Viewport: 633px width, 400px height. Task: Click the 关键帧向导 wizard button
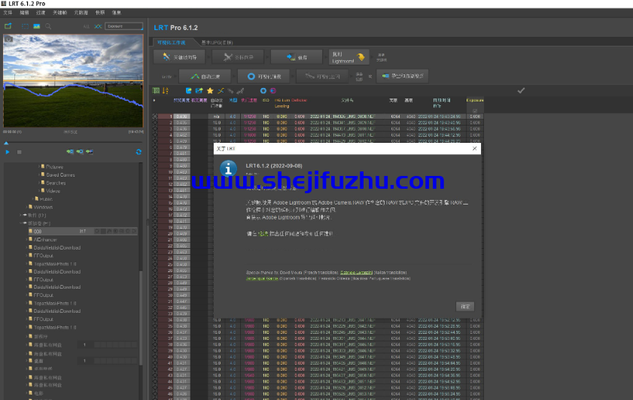tap(180, 57)
